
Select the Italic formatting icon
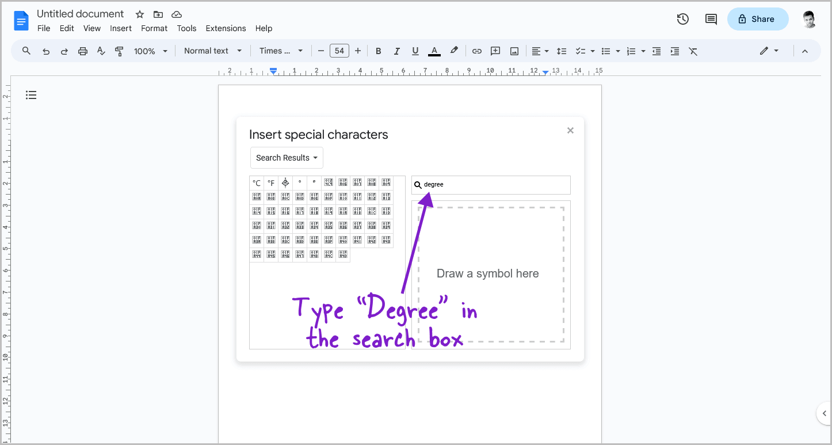coord(396,51)
